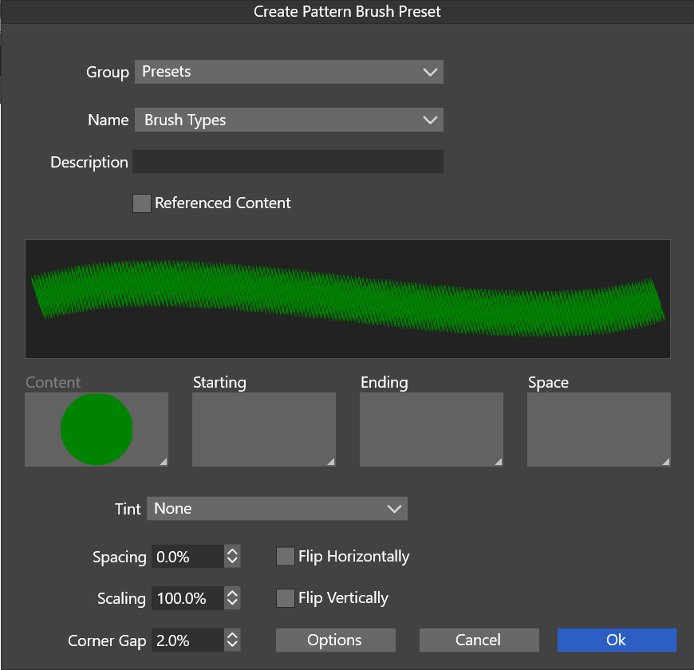Screen dimensions: 694x670
Task: Toggle the Flip Vertically checkbox
Action: (286, 598)
